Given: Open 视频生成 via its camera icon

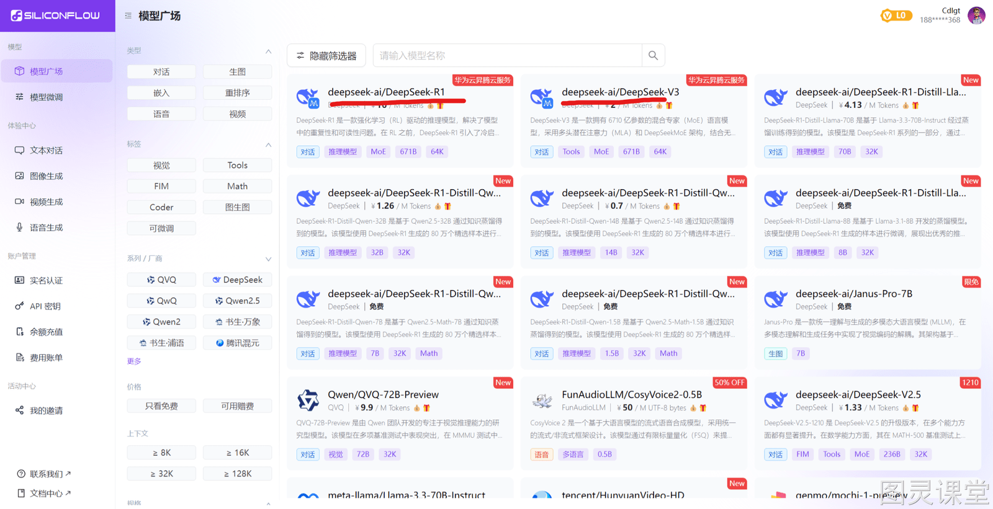Looking at the screenshot, I should coord(20,201).
